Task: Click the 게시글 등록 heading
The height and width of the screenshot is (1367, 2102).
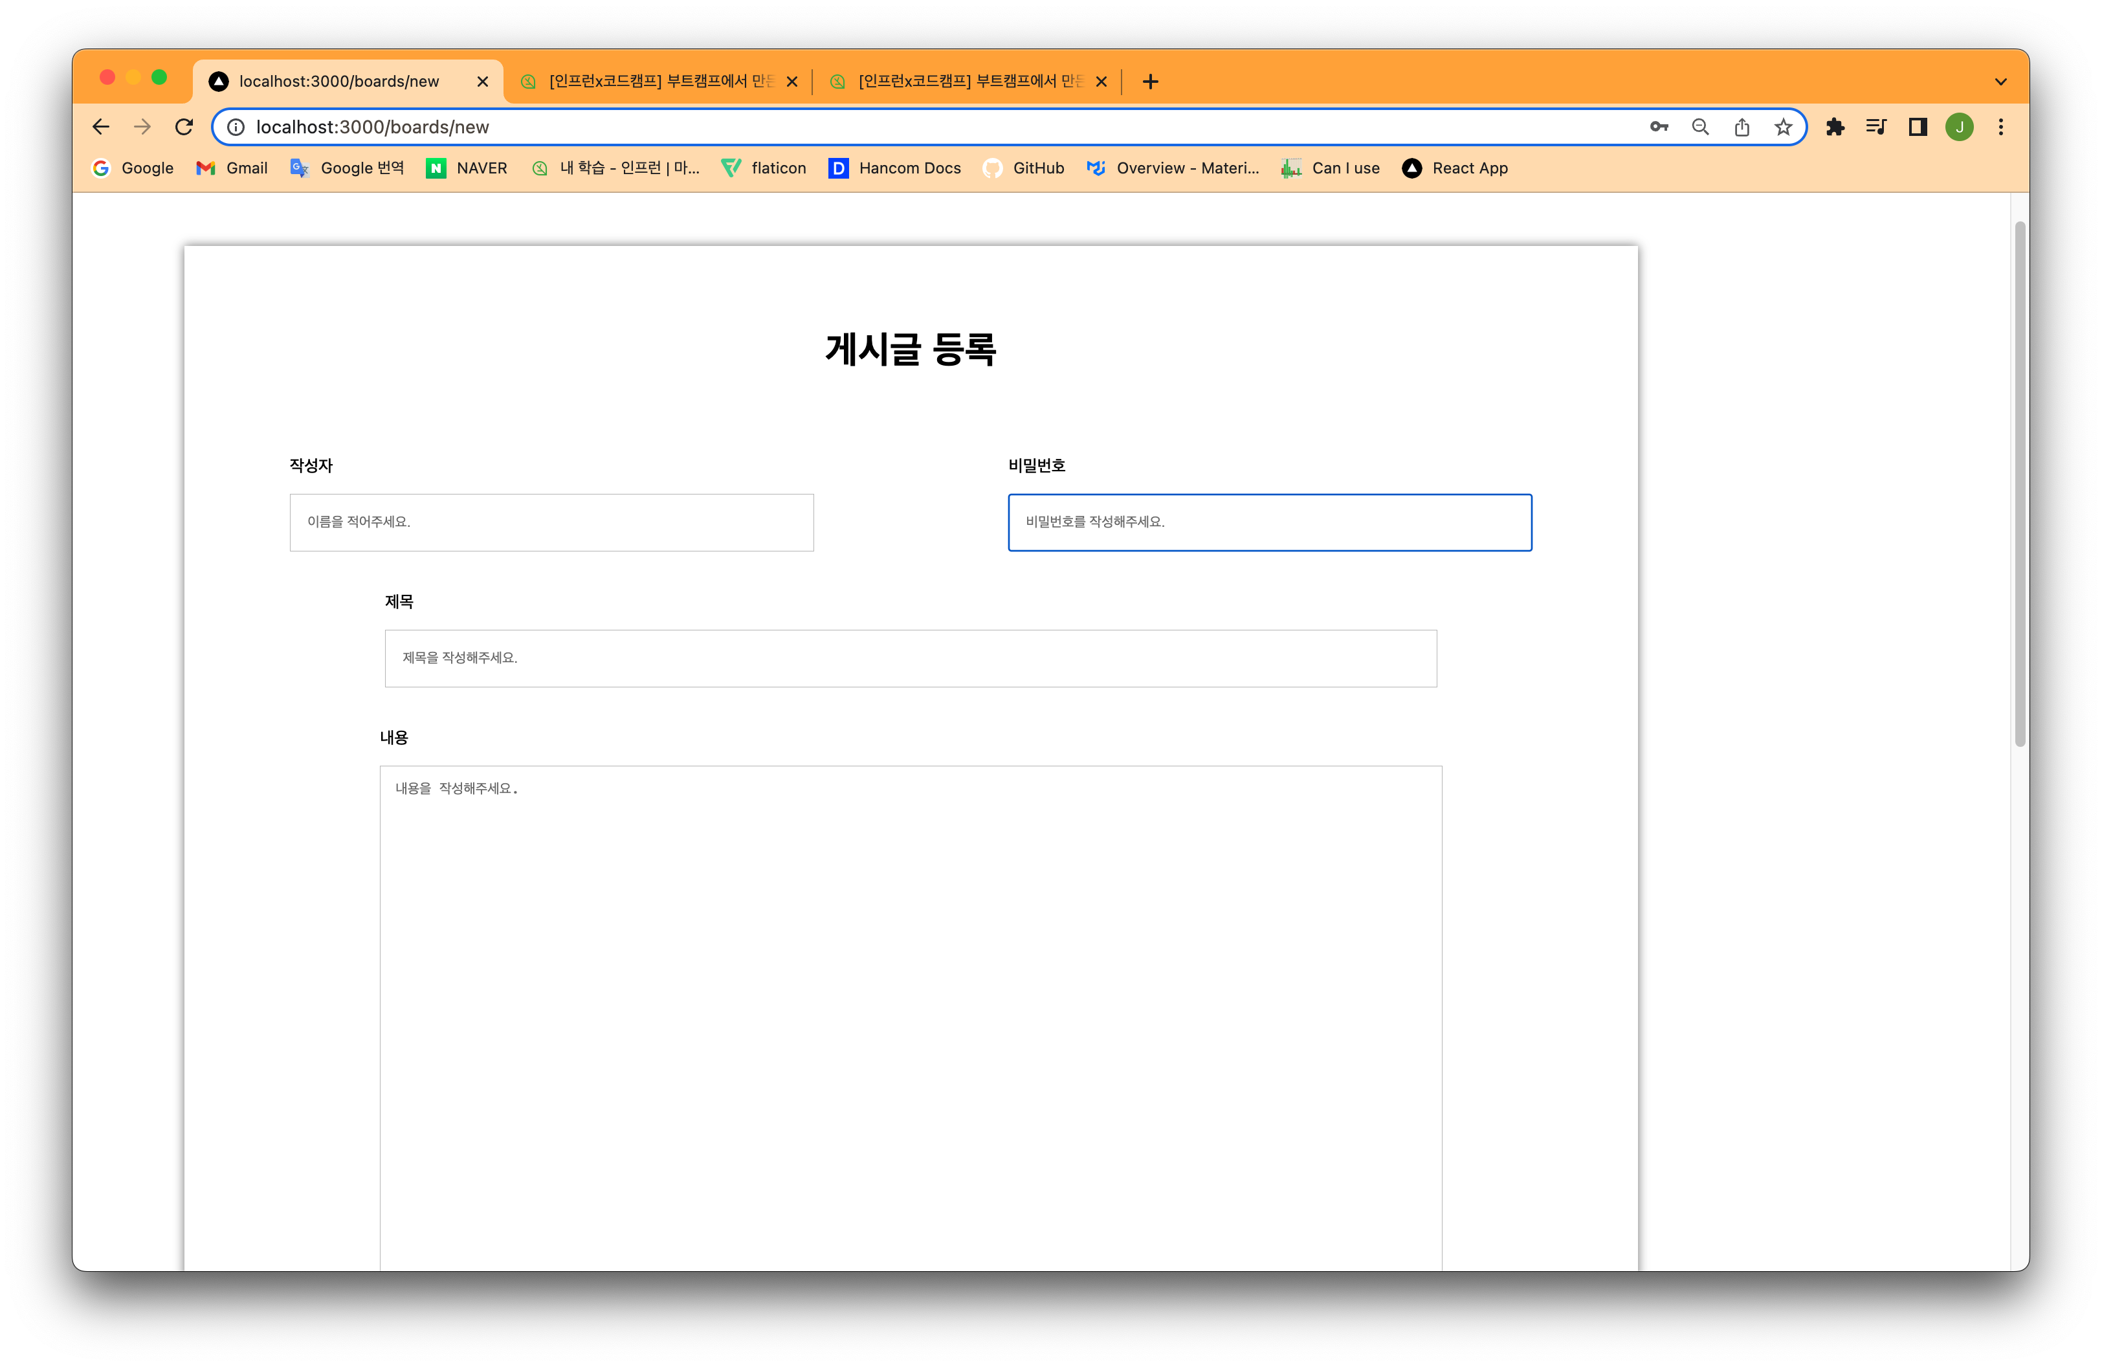Action: 911,350
